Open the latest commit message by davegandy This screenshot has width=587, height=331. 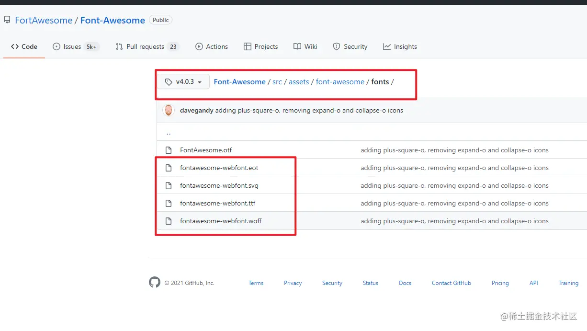(x=309, y=110)
